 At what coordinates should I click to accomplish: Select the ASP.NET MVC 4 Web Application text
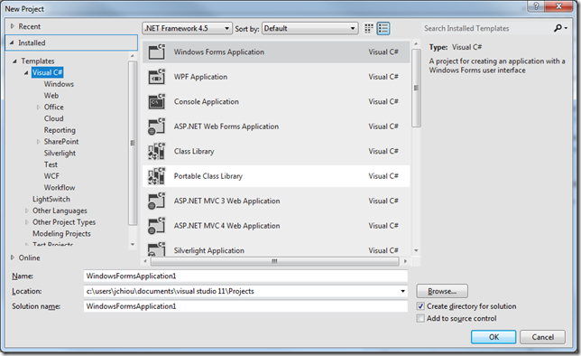click(x=227, y=226)
